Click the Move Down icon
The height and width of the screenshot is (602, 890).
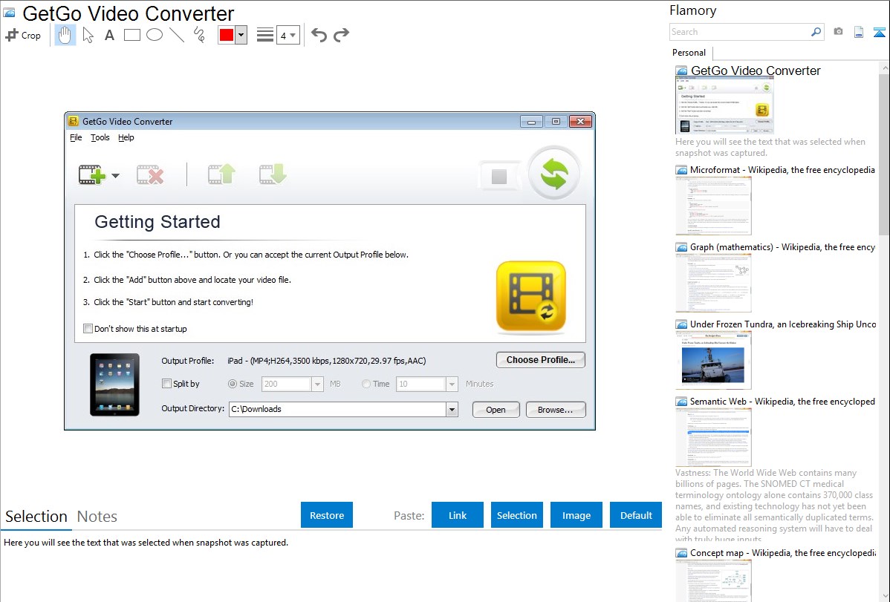click(273, 174)
